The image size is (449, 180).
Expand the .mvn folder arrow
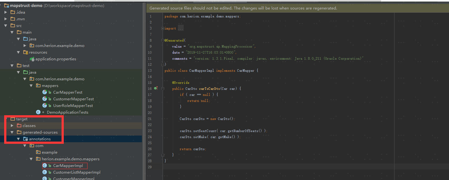(x=6, y=19)
